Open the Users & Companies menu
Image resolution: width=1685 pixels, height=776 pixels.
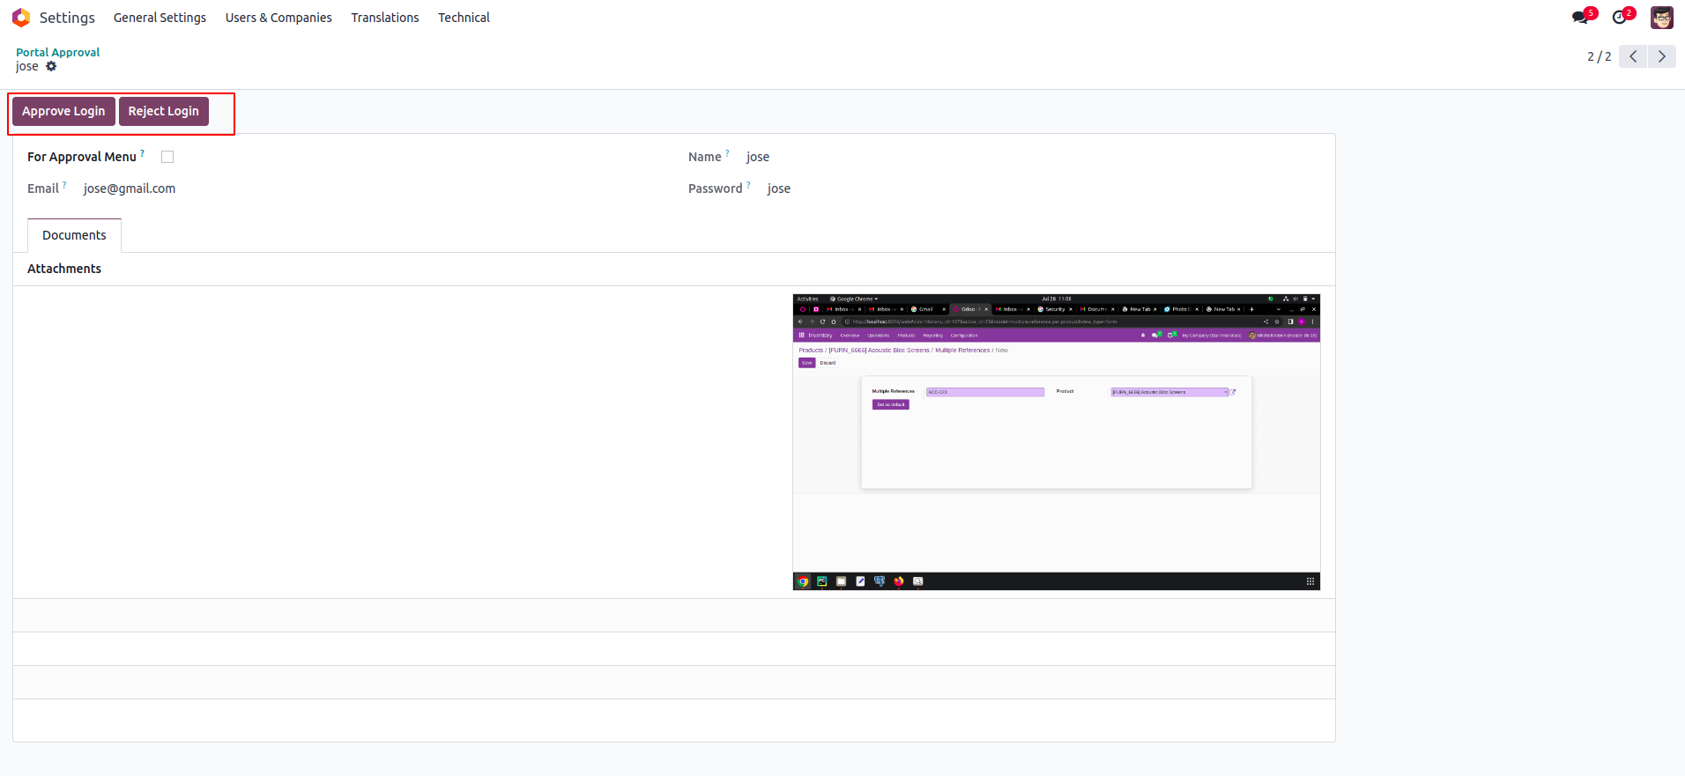278,18
